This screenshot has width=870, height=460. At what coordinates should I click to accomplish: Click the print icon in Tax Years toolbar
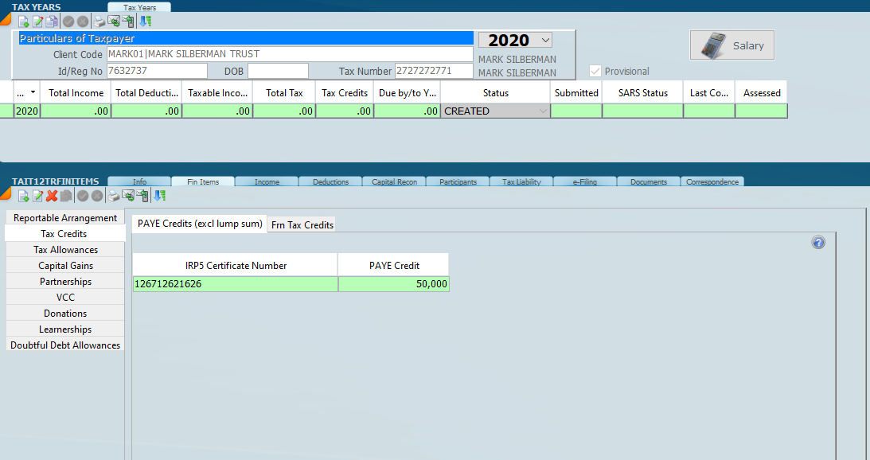[99, 21]
